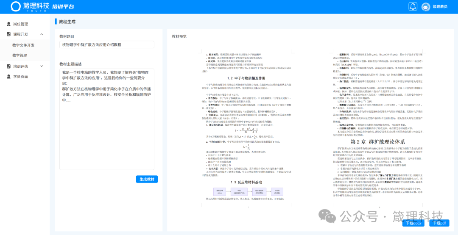Viewport: 458px width, 235px height.
Task: Select 教学文件开发 in the sidebar
Action: click(23, 45)
